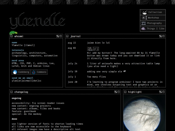Click the whoami window menu icon

[11, 36]
